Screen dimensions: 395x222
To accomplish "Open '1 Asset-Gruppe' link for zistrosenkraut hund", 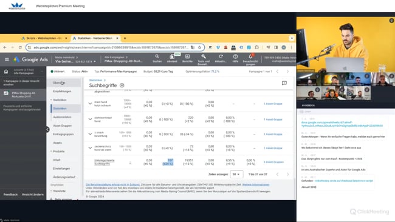I will [x=273, y=119].
